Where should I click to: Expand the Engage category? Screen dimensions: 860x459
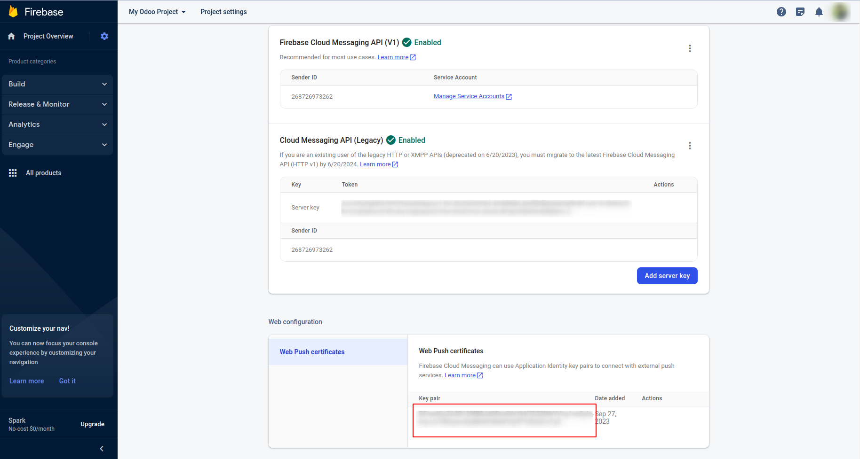click(57, 145)
